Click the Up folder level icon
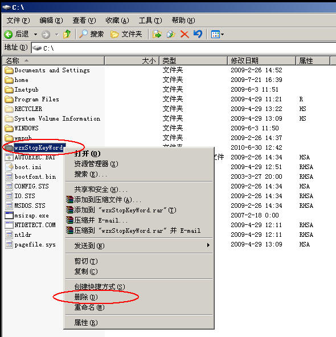 coord(67,34)
